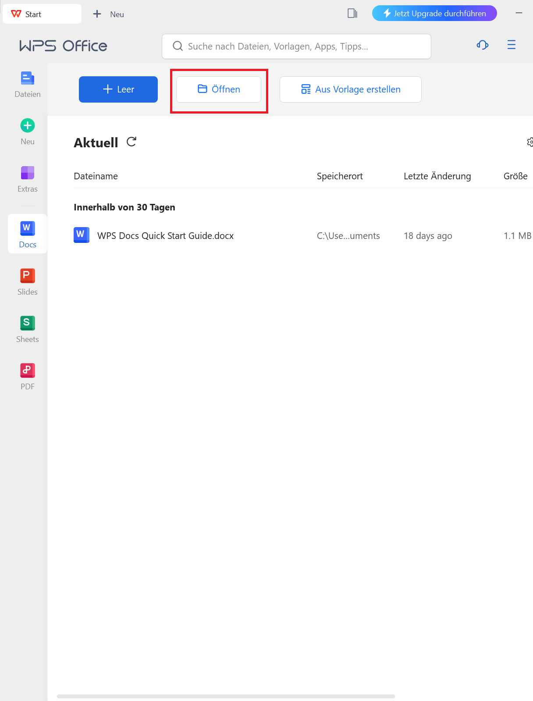The image size is (533, 701).
Task: Click the WPS Office logo
Action: [x=64, y=46]
